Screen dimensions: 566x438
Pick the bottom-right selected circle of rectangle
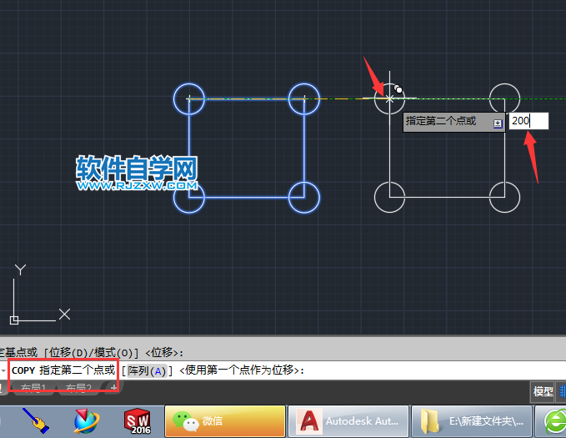(x=304, y=198)
